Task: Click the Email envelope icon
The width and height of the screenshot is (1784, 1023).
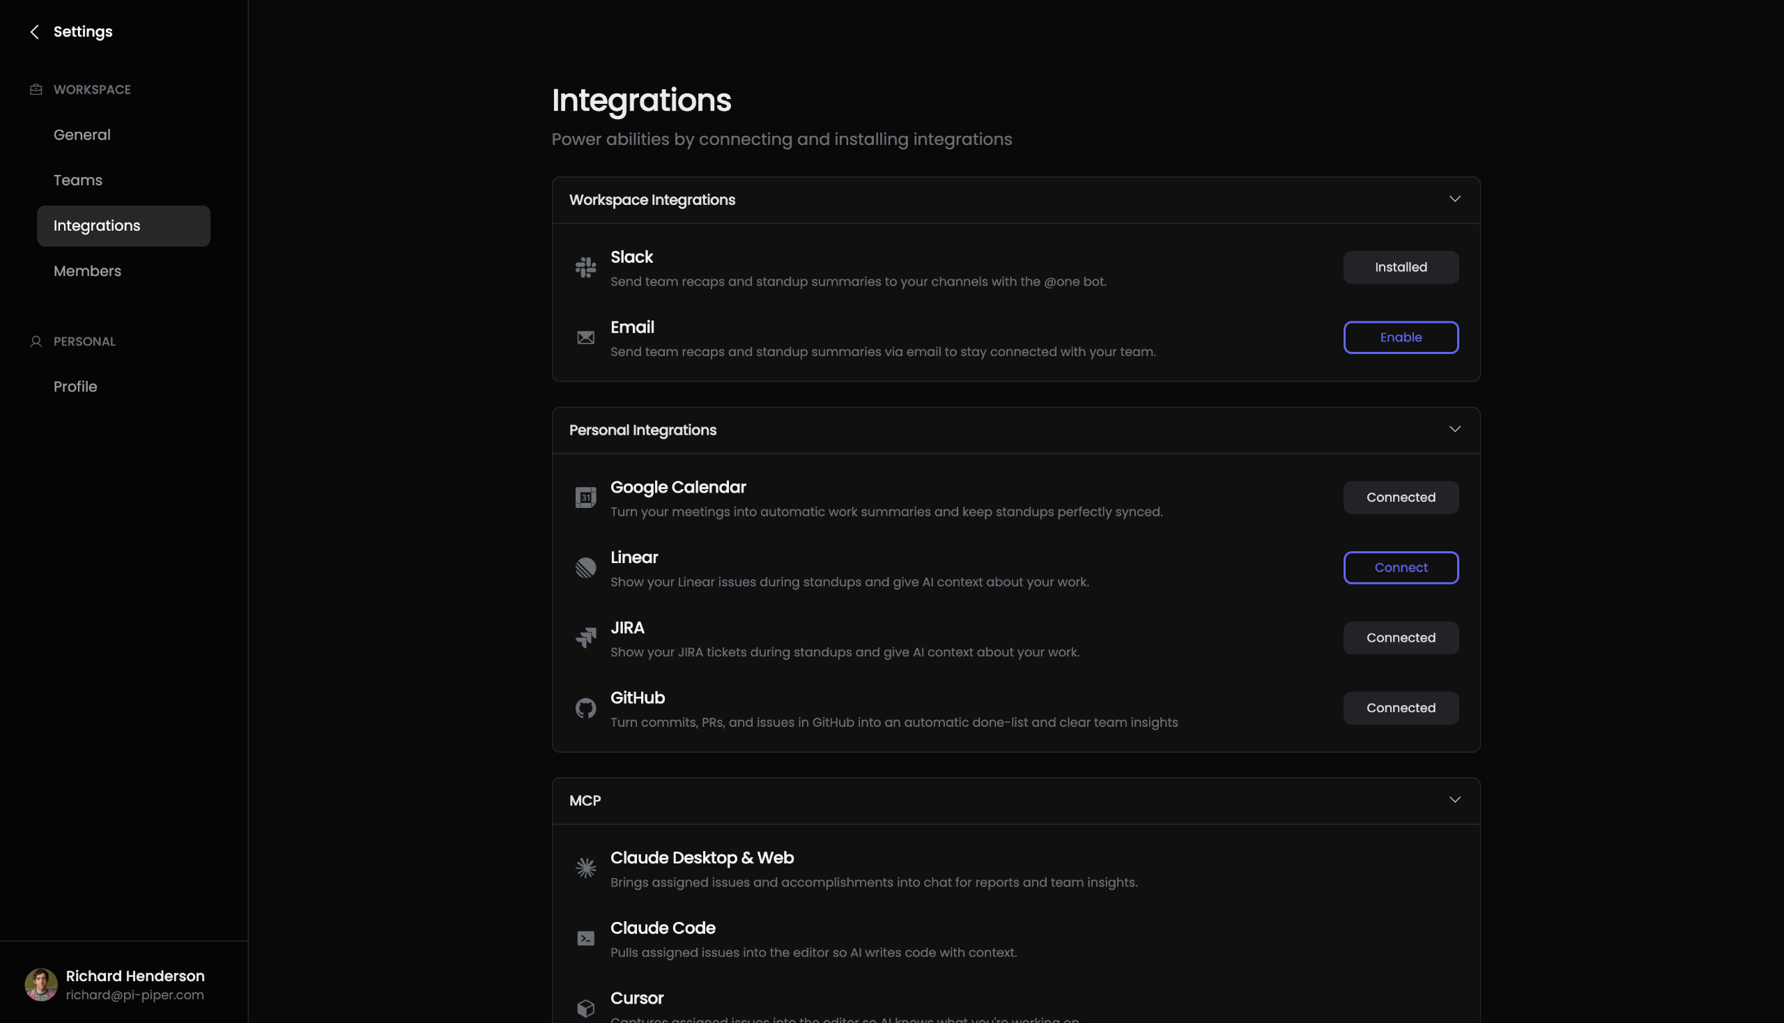Action: [585, 337]
